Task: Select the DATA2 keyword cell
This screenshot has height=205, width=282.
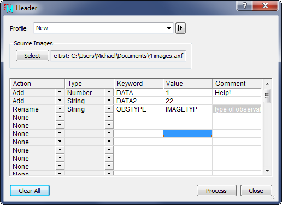Action: pos(138,101)
